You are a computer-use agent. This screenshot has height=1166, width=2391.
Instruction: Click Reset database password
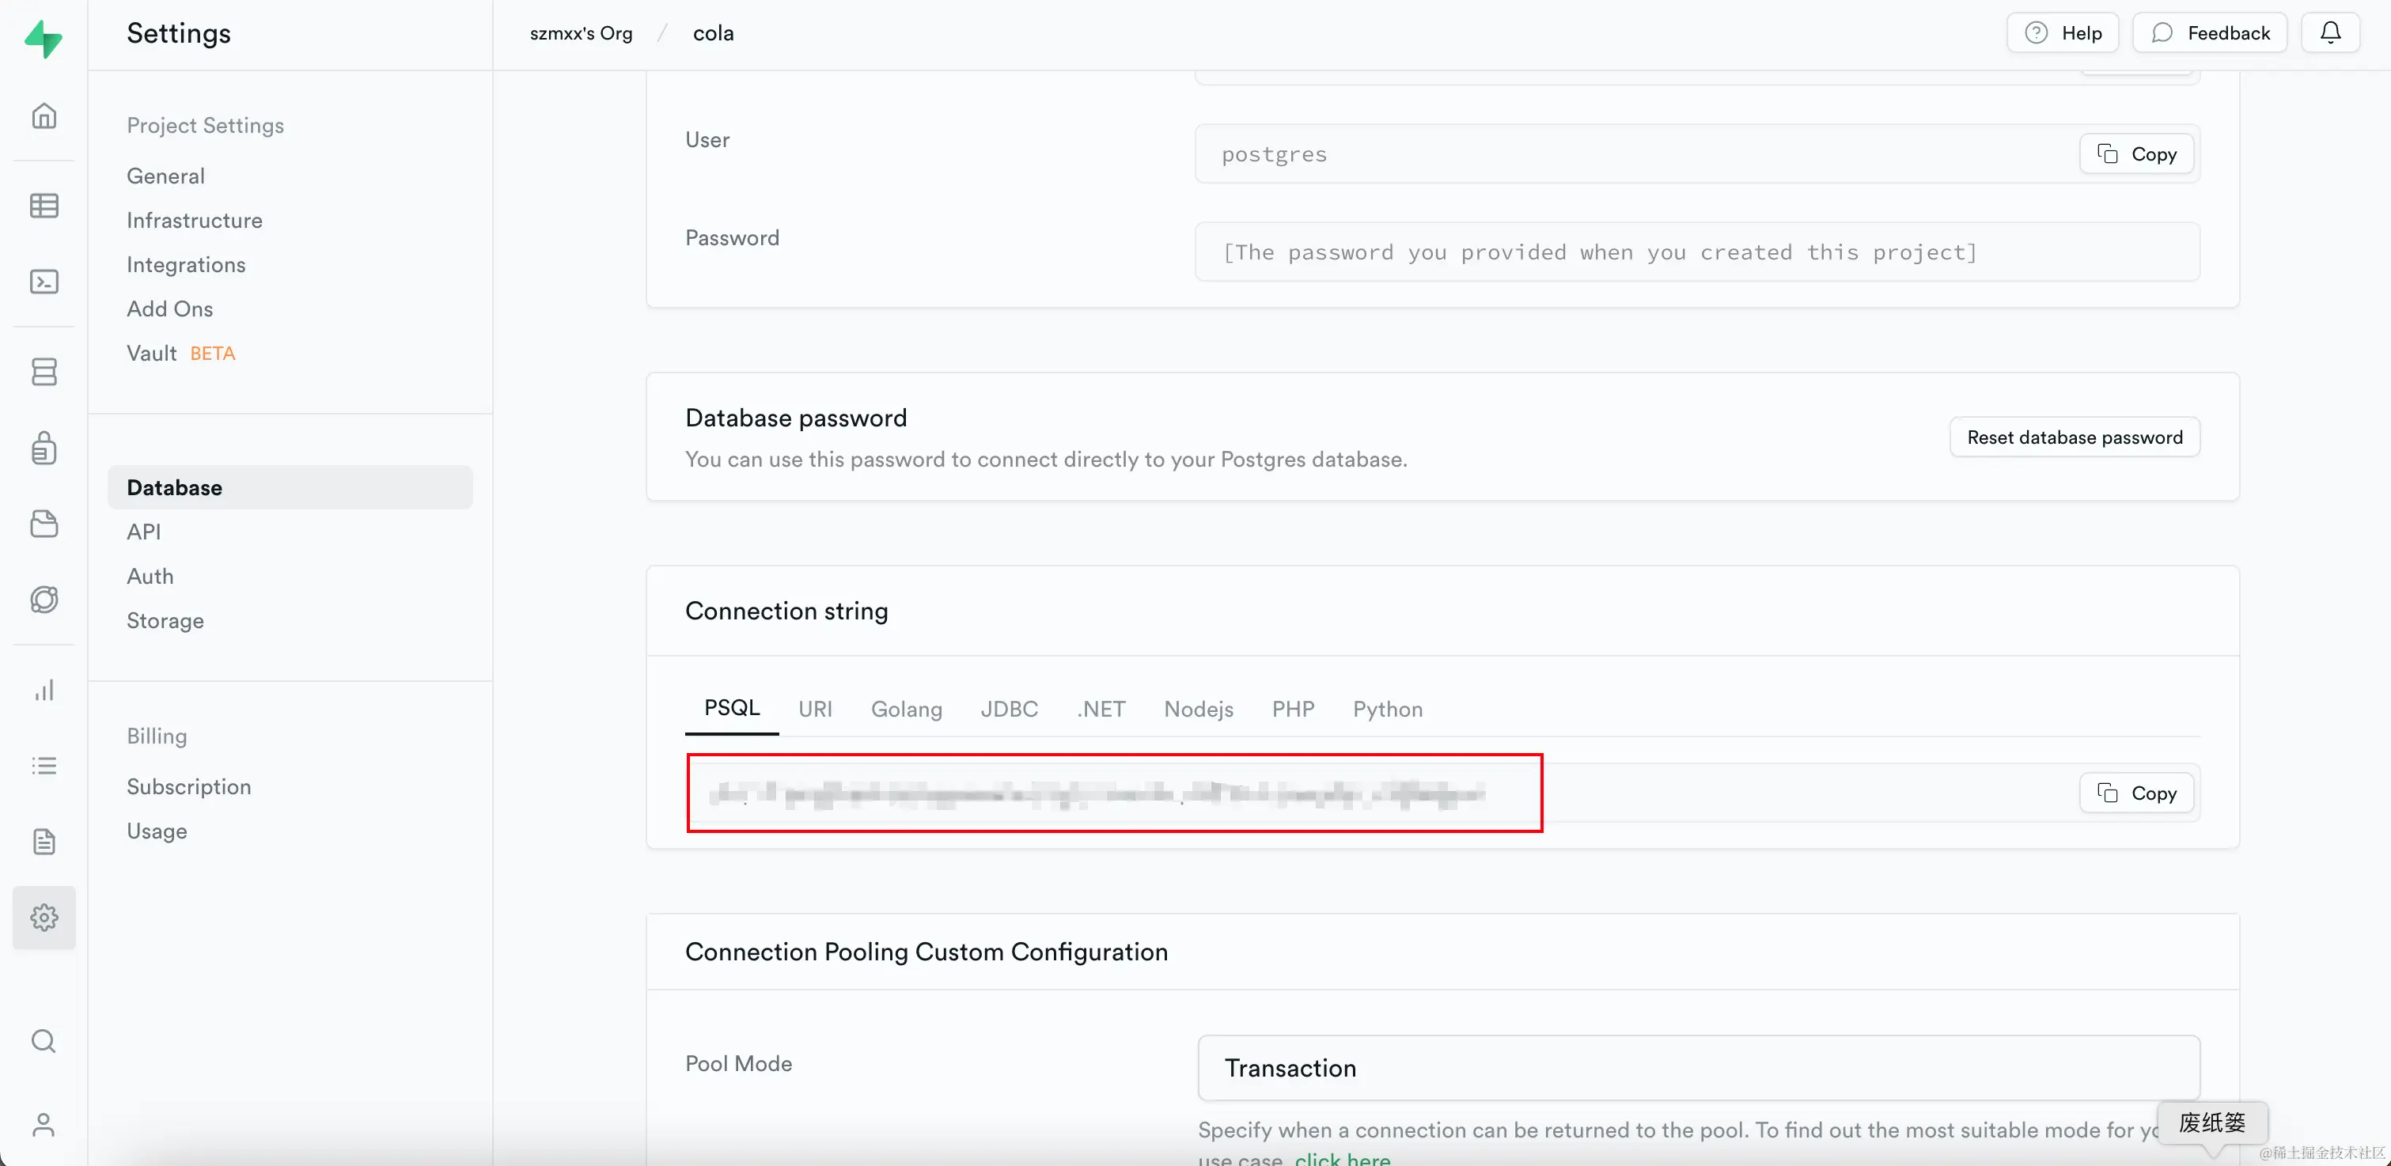click(x=2075, y=437)
